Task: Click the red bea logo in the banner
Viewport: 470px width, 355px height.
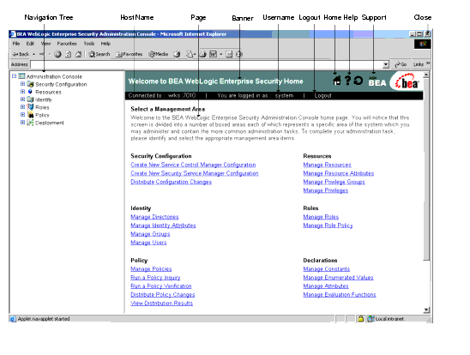Action: click(x=407, y=81)
